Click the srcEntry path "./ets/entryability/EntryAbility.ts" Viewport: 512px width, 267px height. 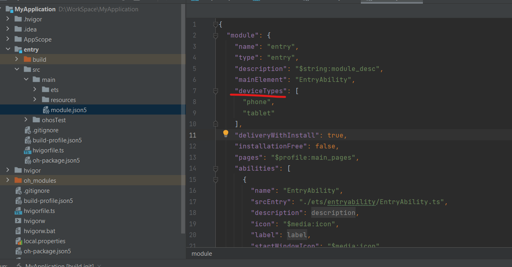coord(372,202)
